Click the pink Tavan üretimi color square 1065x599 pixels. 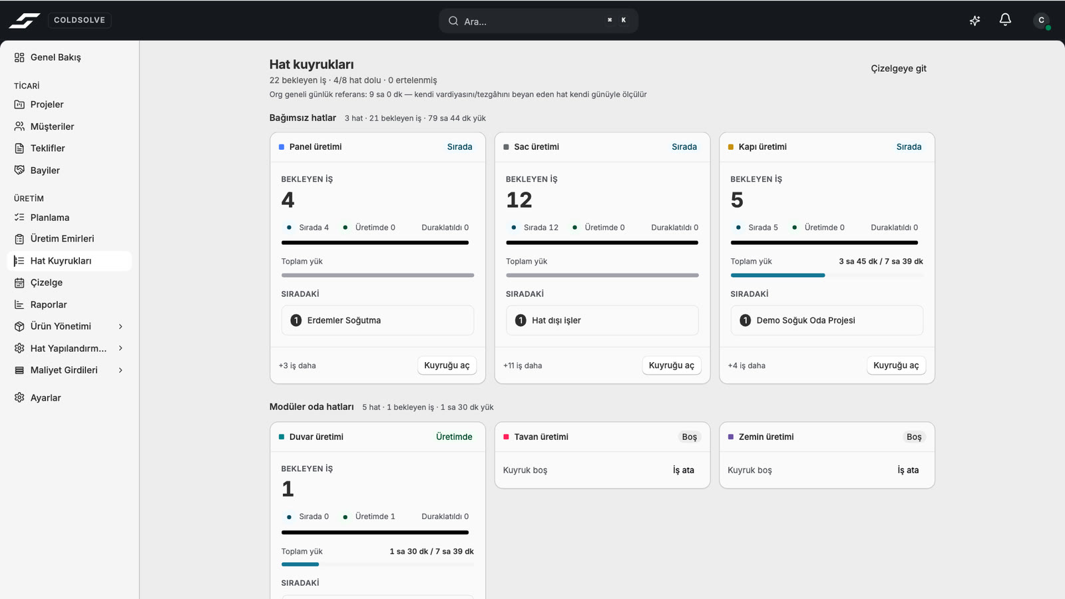pyautogui.click(x=506, y=437)
